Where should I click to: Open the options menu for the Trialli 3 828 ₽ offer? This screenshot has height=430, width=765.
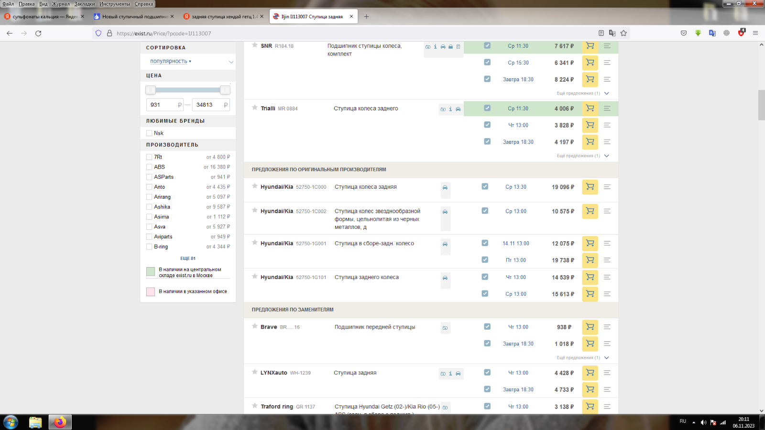pos(607,125)
